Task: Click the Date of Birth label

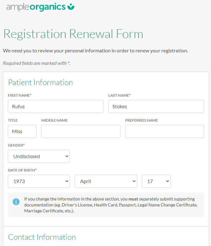Action: coord(22,170)
